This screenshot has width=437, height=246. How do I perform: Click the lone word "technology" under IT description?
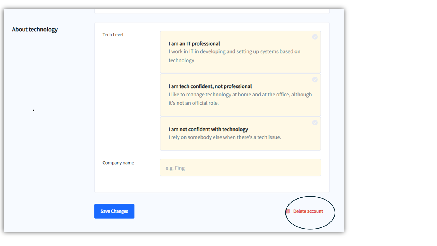(181, 60)
